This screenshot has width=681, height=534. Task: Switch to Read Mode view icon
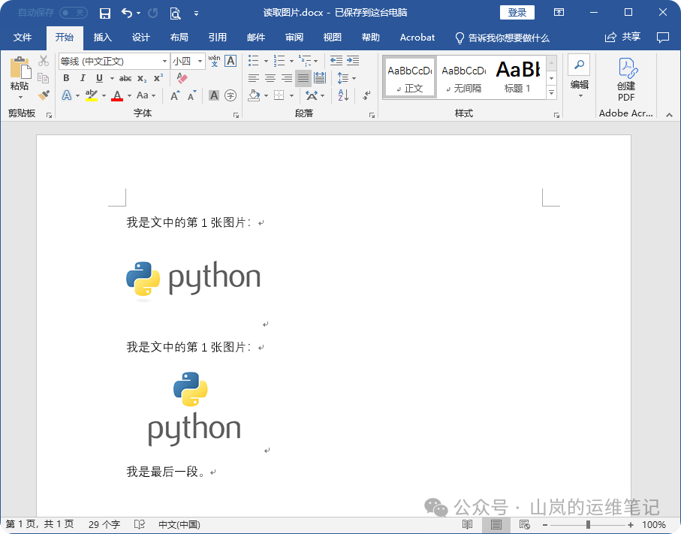pyautogui.click(x=467, y=524)
